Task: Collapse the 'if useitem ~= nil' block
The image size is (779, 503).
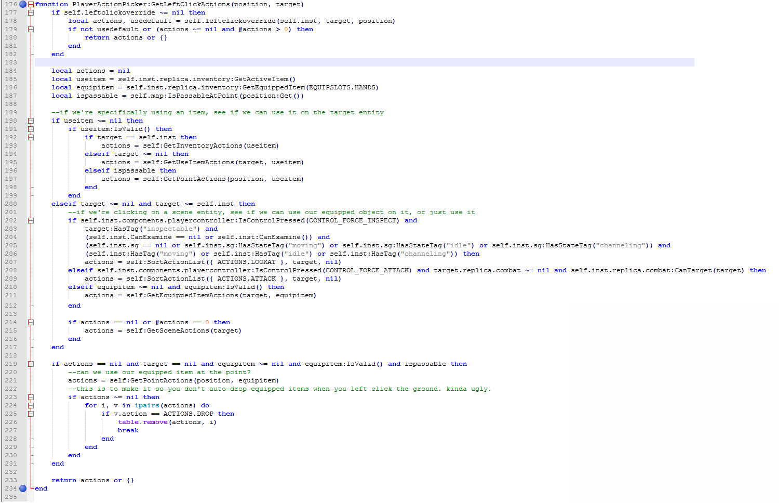Action: (x=31, y=121)
